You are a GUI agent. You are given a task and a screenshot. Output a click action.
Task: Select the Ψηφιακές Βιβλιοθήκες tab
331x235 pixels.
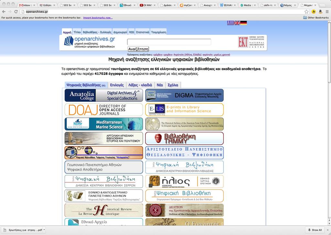coord(86,85)
